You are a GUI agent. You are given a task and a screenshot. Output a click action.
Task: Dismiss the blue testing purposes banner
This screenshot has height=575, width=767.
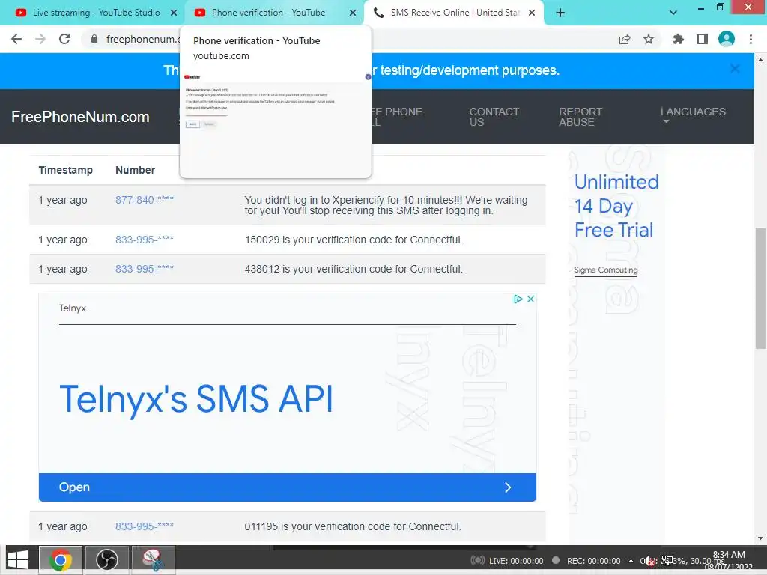[735, 69]
